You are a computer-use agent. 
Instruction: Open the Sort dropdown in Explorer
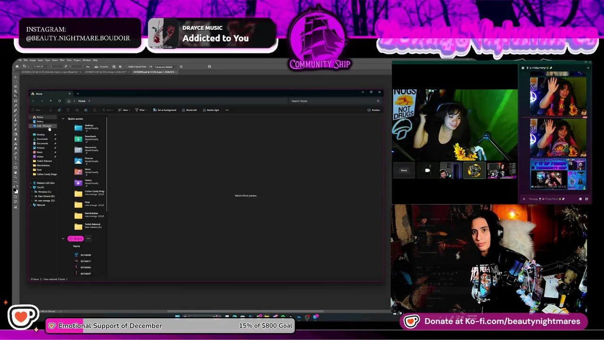coord(108,110)
